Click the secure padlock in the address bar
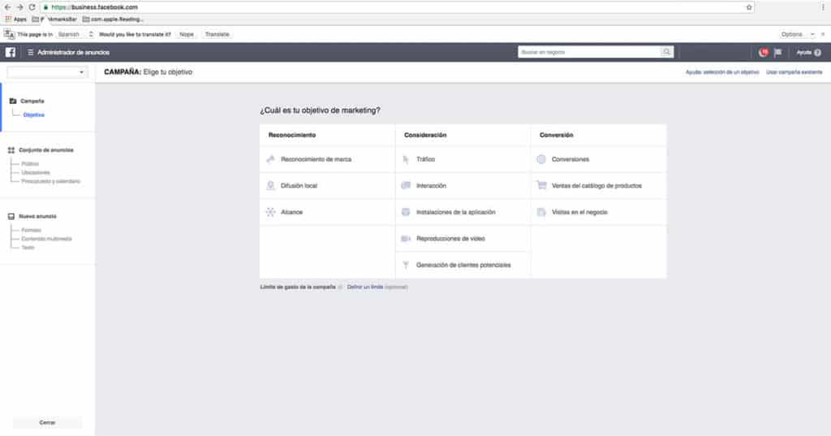 [x=45, y=7]
